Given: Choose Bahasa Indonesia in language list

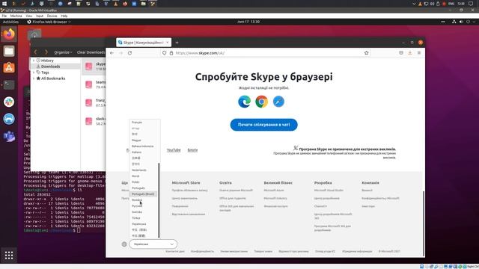Looking at the screenshot, I should click(x=143, y=146).
